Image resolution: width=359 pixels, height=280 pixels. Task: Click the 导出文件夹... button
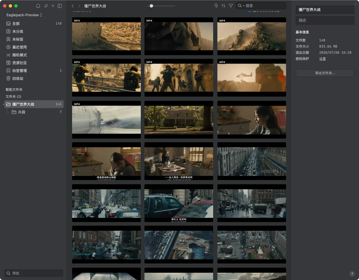coord(325,73)
